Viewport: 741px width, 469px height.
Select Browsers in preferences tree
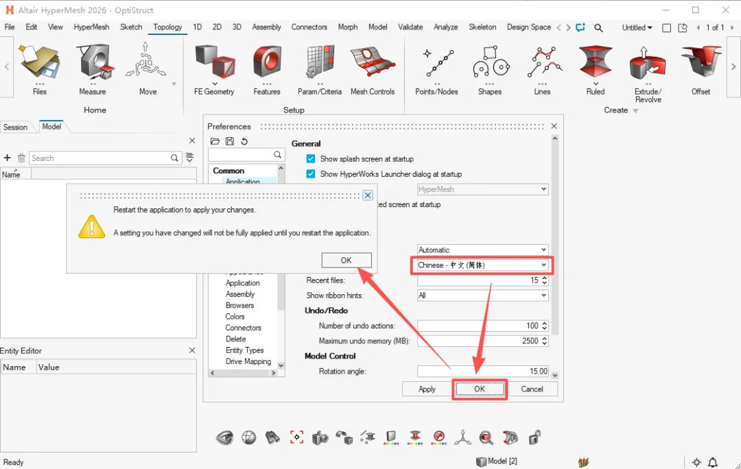point(239,305)
